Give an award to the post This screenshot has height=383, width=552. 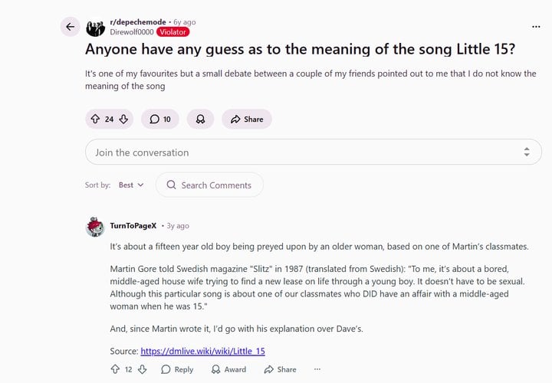tap(200, 119)
